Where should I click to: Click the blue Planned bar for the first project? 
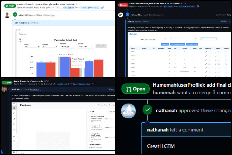pos(41,70)
